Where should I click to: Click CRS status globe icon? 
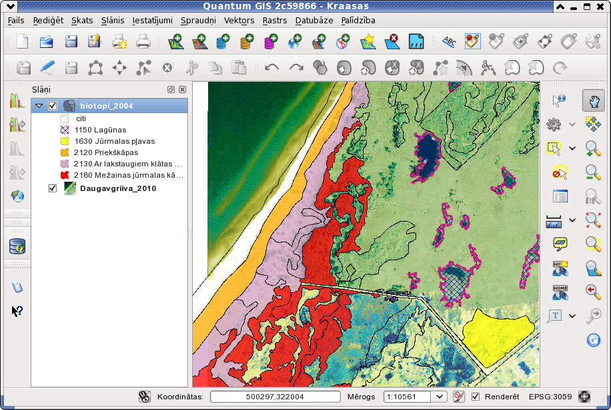[584, 397]
